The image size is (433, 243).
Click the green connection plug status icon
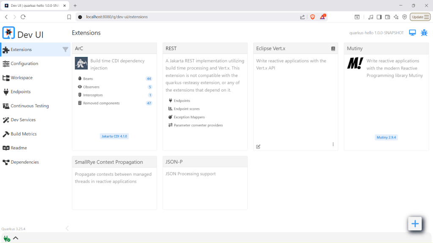click(7, 238)
